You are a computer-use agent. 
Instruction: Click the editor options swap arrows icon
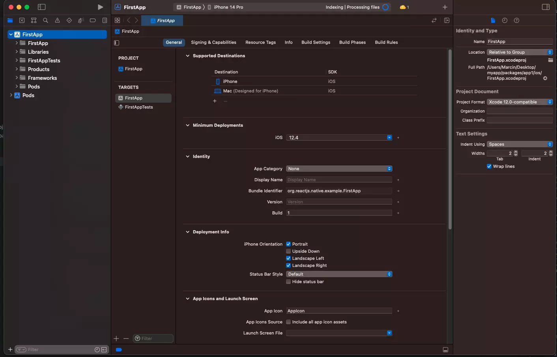pos(434,21)
